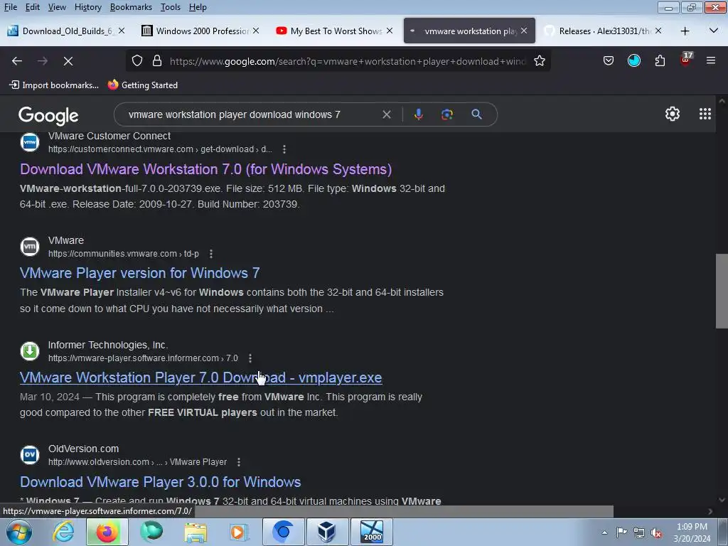Open VirtualBox cube taskbar icon
Screen dimensions: 728x546
click(327, 532)
